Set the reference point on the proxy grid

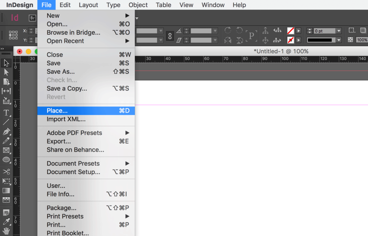pos(13,36)
